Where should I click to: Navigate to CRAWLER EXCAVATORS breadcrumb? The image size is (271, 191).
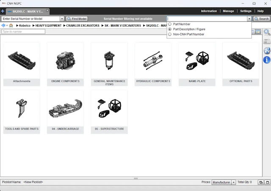83,25
